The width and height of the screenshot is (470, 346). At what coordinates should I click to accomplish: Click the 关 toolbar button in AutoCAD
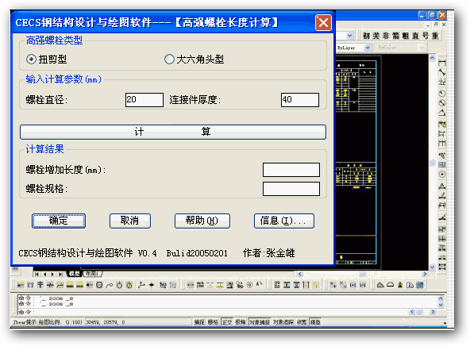[376, 36]
